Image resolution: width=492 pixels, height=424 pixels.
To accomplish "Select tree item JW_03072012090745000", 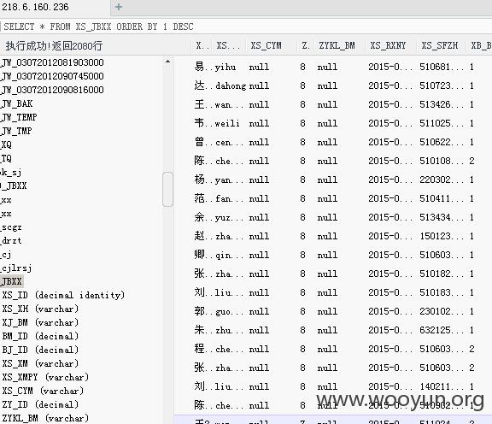I will 52,76.
